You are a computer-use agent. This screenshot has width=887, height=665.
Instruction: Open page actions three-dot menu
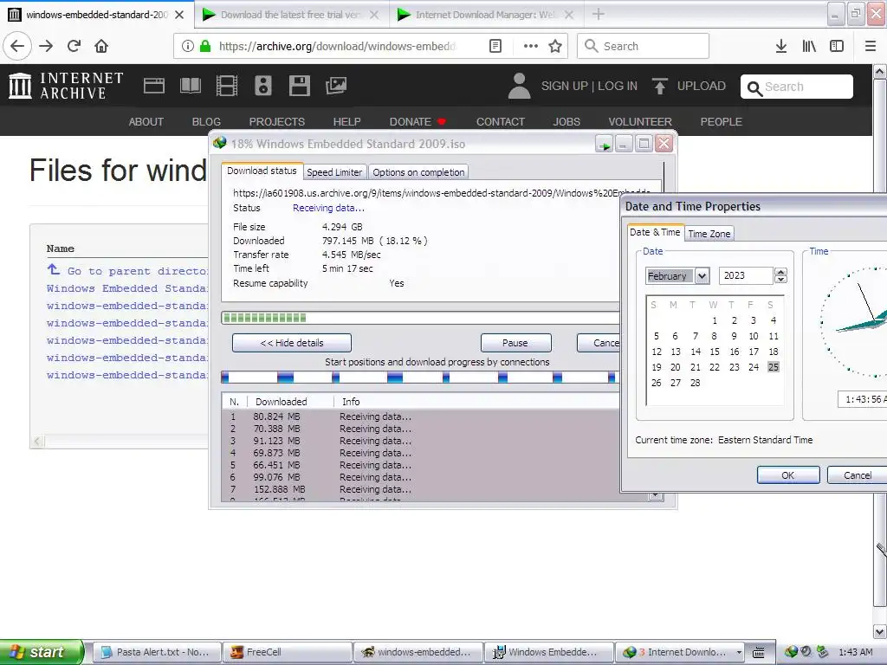coord(531,46)
